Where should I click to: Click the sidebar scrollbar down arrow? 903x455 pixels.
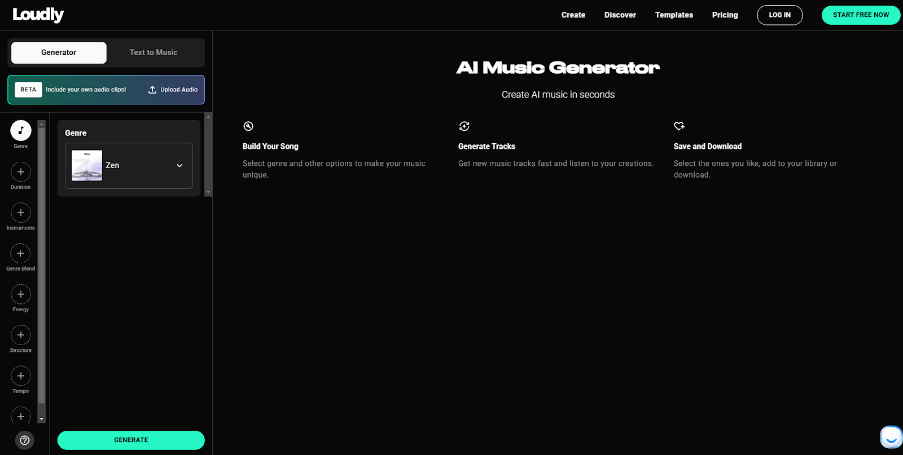[x=41, y=419]
